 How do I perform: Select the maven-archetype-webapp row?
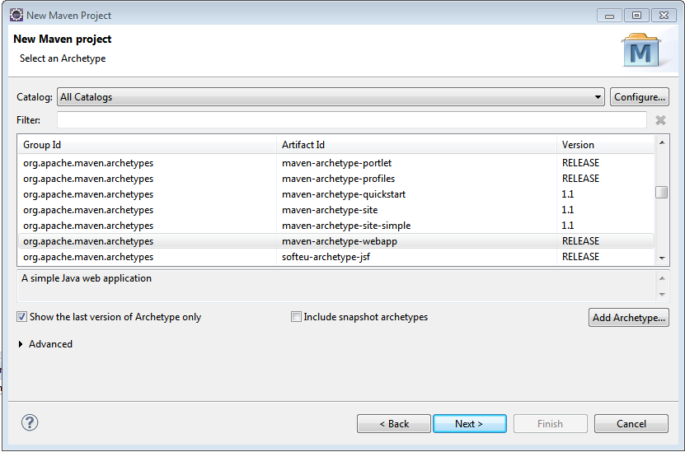336,241
